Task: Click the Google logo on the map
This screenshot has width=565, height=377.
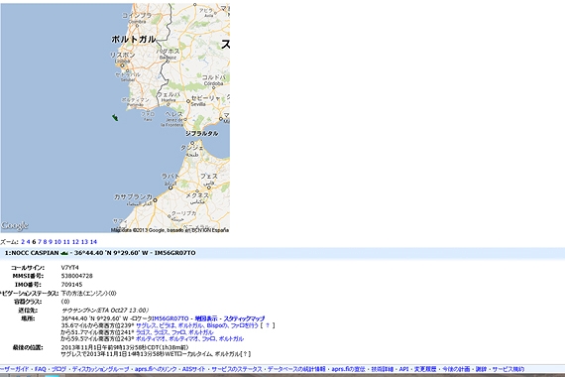Action: (x=15, y=226)
